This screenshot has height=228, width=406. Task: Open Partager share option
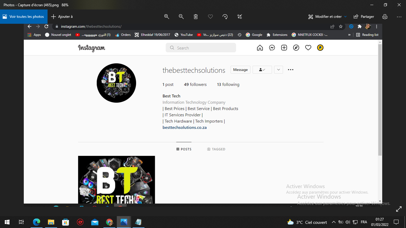click(x=364, y=17)
